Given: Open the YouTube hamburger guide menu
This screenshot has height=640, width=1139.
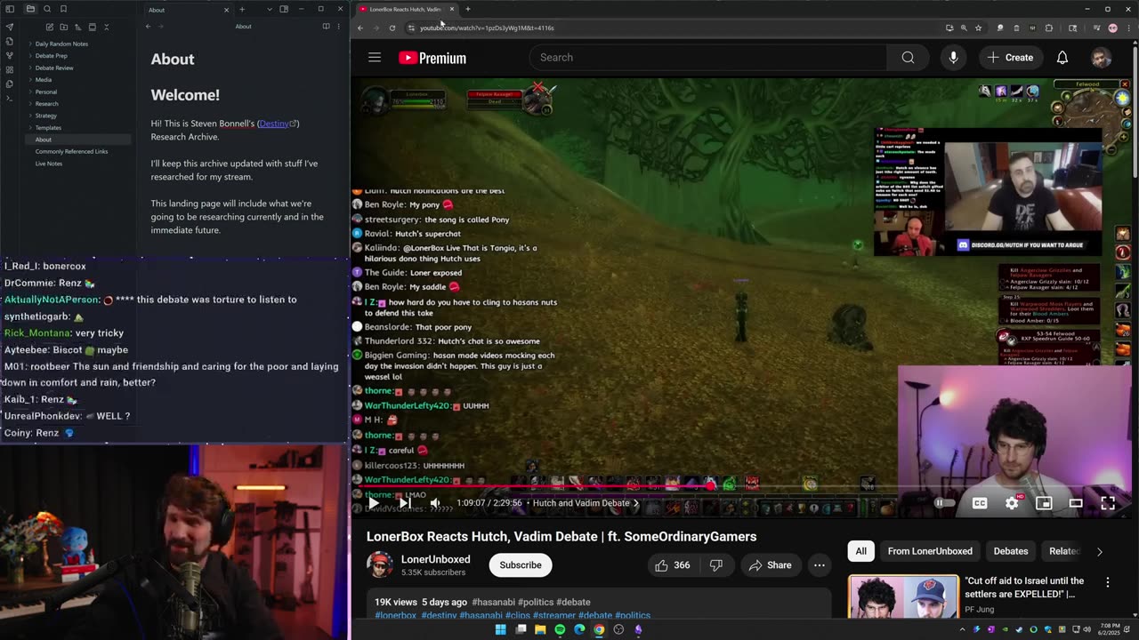Looking at the screenshot, I should pyautogui.click(x=375, y=58).
